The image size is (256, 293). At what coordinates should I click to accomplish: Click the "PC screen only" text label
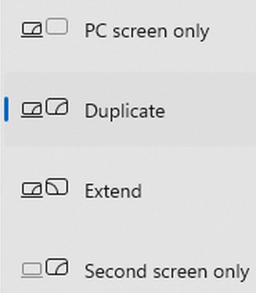(147, 31)
